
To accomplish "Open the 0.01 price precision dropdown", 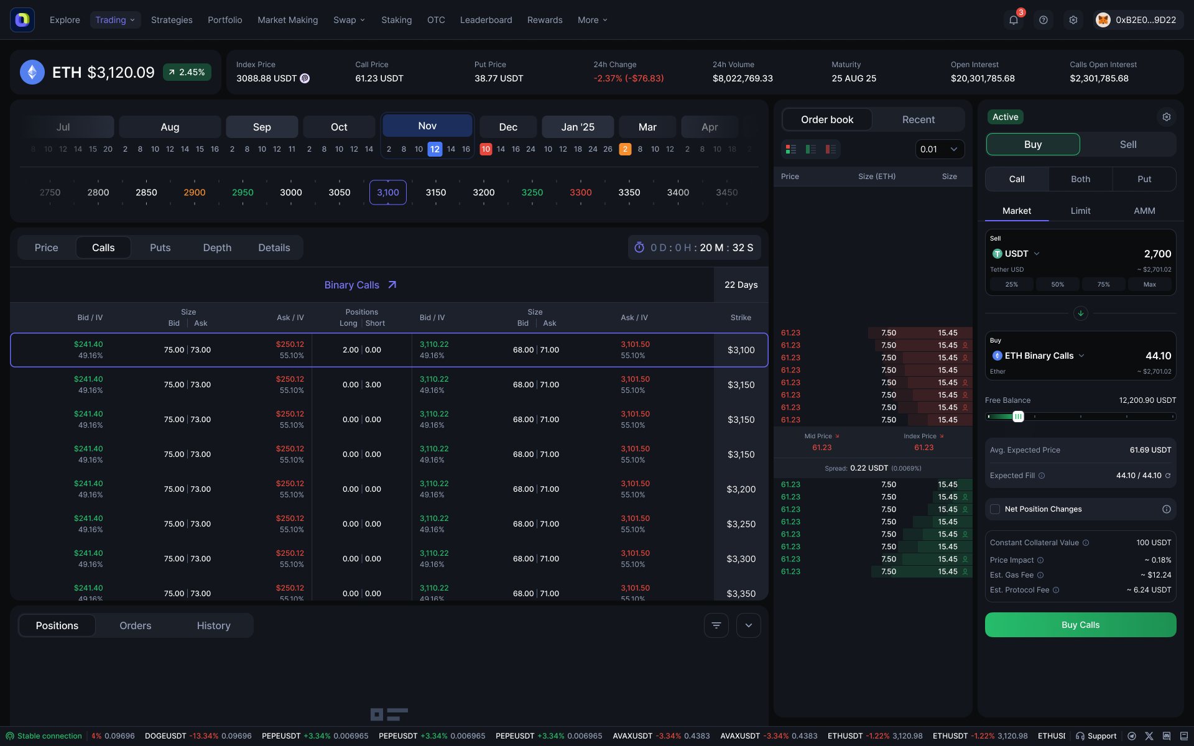I will pos(940,149).
